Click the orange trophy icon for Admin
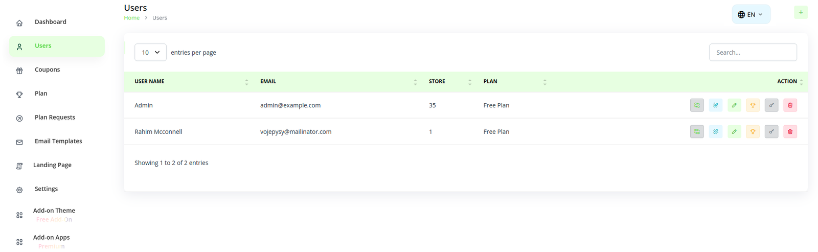Image resolution: width=818 pixels, height=252 pixels. pos(753,105)
